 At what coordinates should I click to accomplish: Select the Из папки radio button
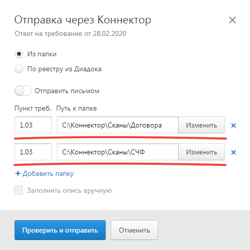19,54
